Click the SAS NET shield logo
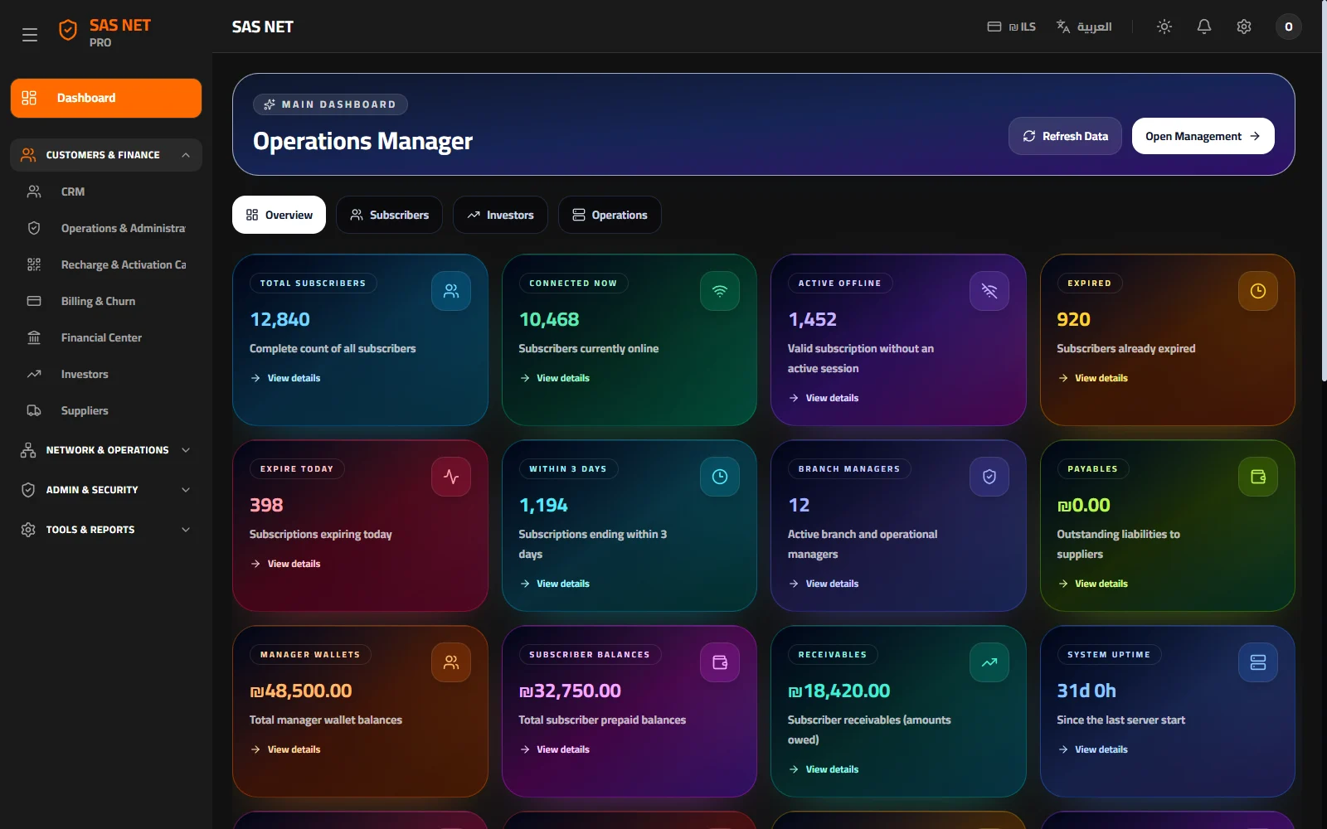 click(x=68, y=31)
